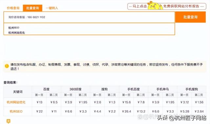Click the ¥26.4 price cell

(x=126, y=111)
